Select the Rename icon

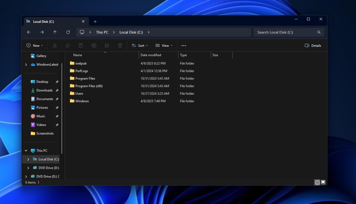(x=94, y=45)
